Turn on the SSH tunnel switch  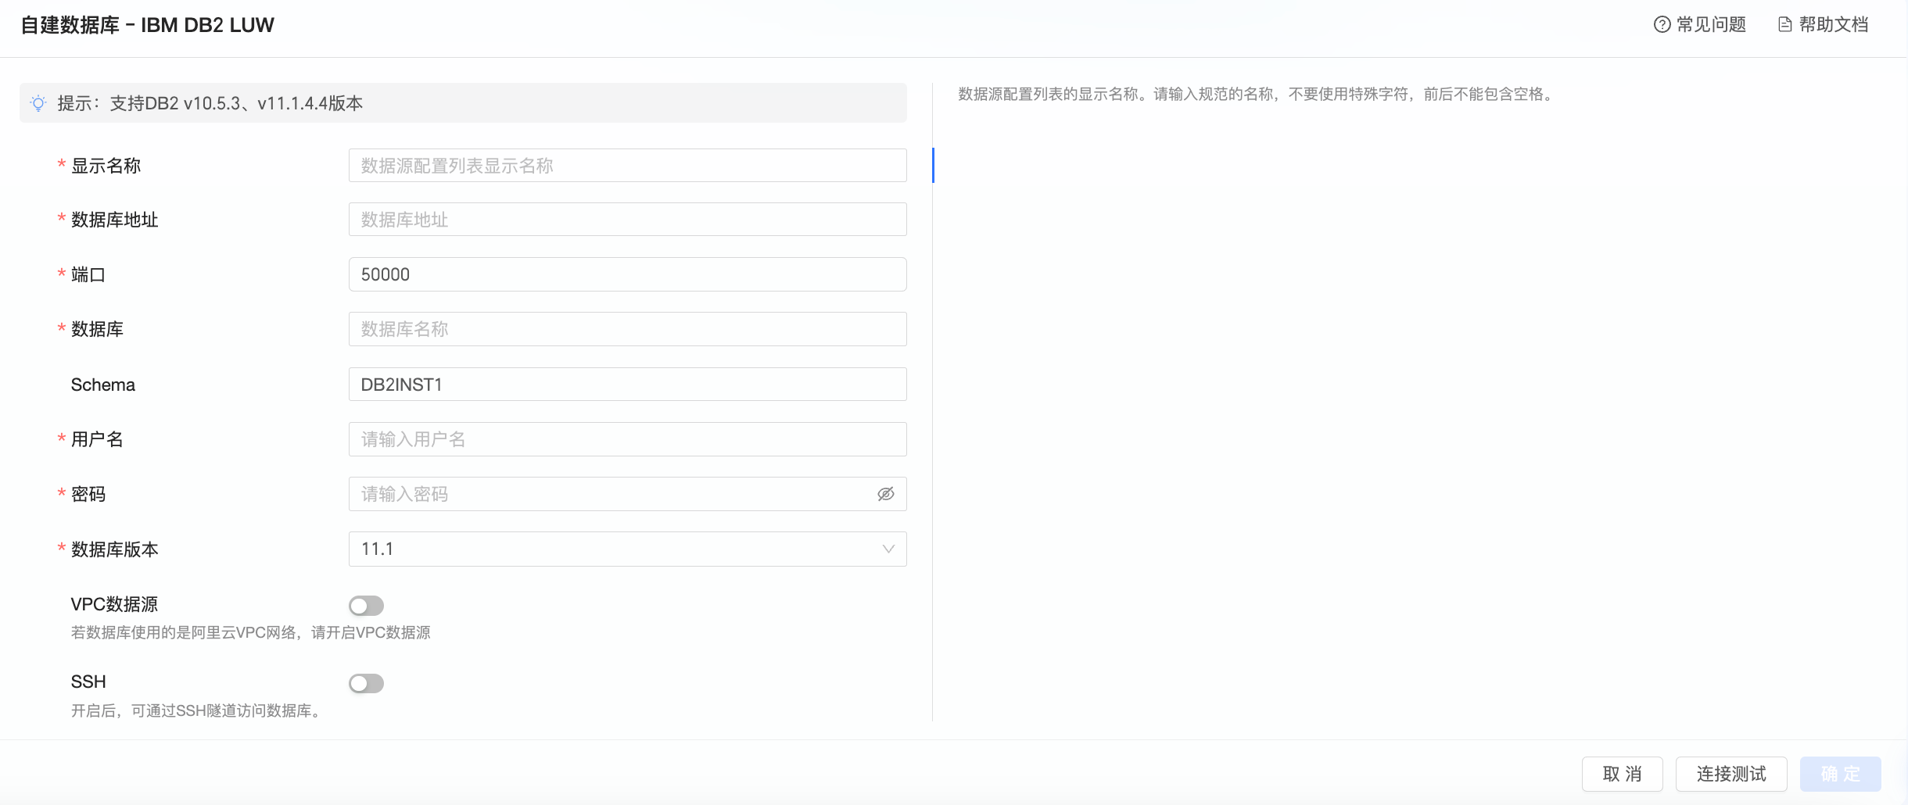coord(366,684)
